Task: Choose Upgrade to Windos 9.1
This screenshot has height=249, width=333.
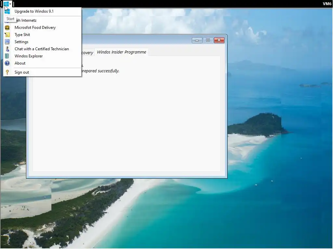Action: [x=42, y=11]
